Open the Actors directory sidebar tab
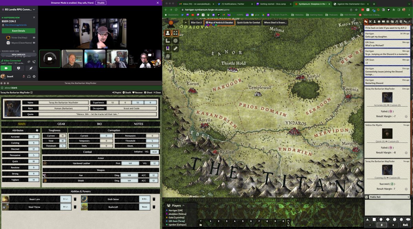 [x=374, y=21]
